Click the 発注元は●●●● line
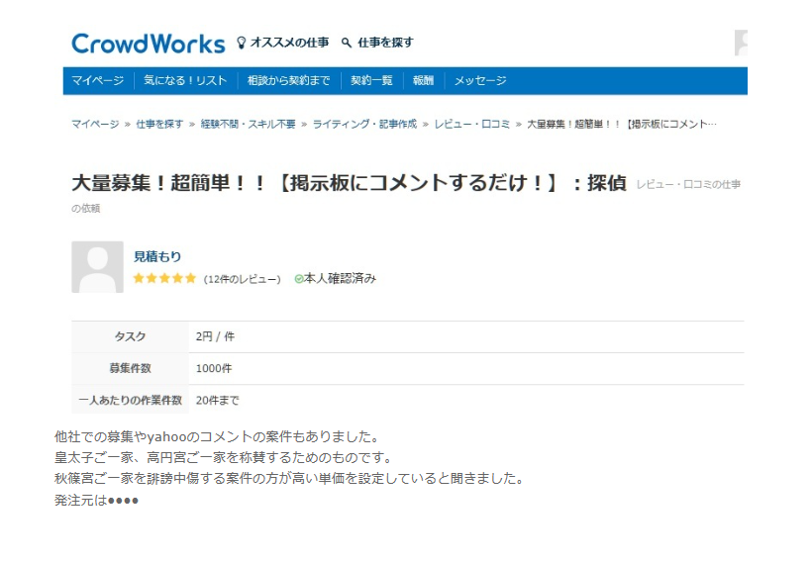The image size is (812, 563). coord(96,501)
